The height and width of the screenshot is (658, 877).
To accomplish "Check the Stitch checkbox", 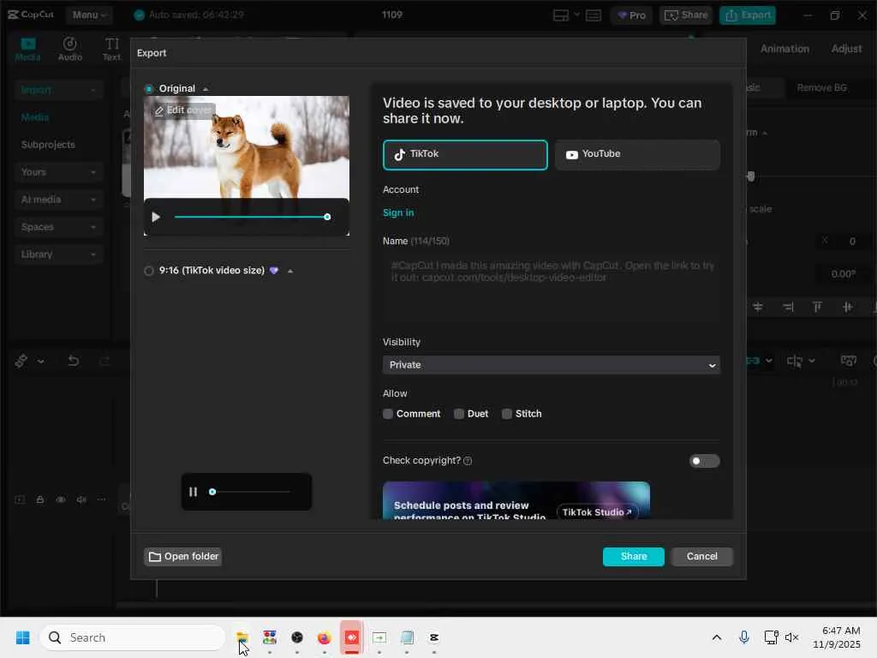I will (x=507, y=414).
